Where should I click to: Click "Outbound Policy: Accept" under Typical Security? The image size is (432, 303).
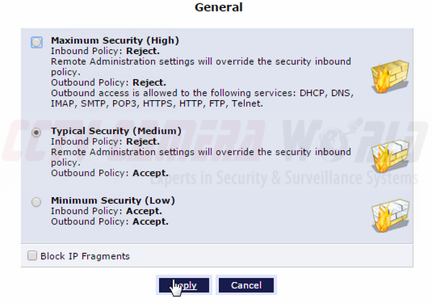coord(109,173)
